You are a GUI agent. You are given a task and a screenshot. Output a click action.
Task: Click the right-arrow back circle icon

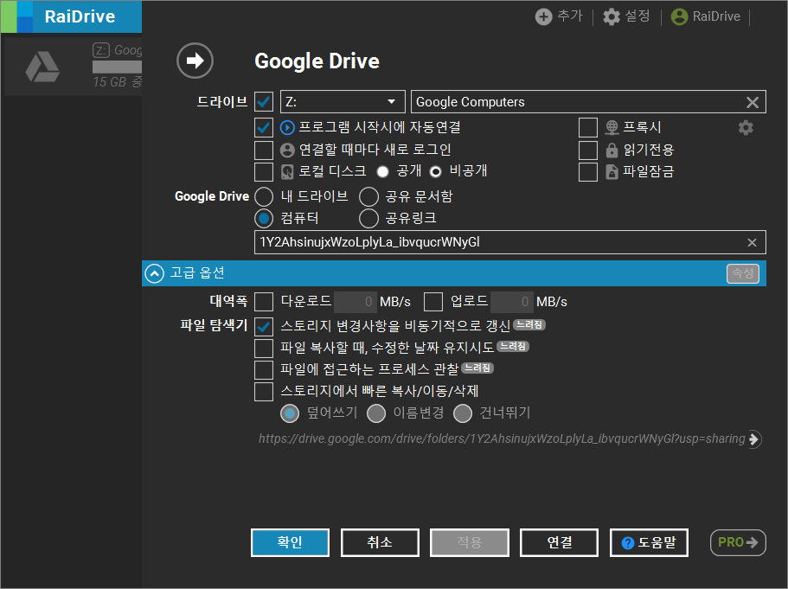click(195, 61)
